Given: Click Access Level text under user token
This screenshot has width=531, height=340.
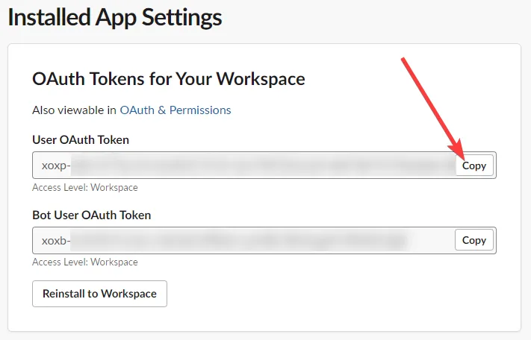Looking at the screenshot, I should click(85, 188).
